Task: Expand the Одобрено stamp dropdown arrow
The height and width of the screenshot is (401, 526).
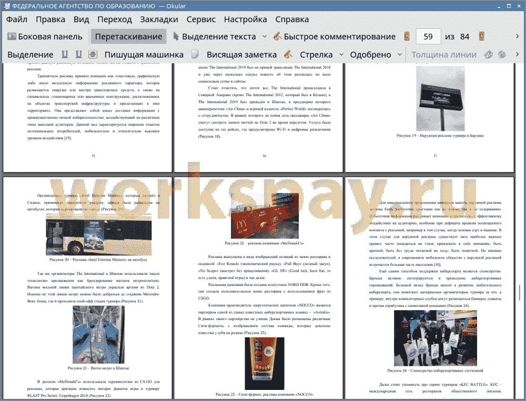Action: tap(400, 55)
